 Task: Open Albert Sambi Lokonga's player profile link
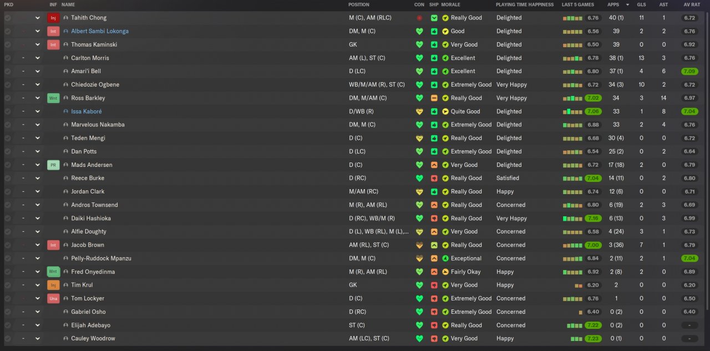(100, 31)
